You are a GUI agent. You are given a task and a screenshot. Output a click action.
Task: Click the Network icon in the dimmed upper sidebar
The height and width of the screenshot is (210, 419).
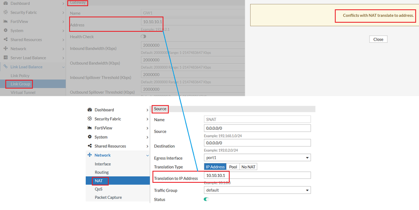pyautogui.click(x=6, y=49)
